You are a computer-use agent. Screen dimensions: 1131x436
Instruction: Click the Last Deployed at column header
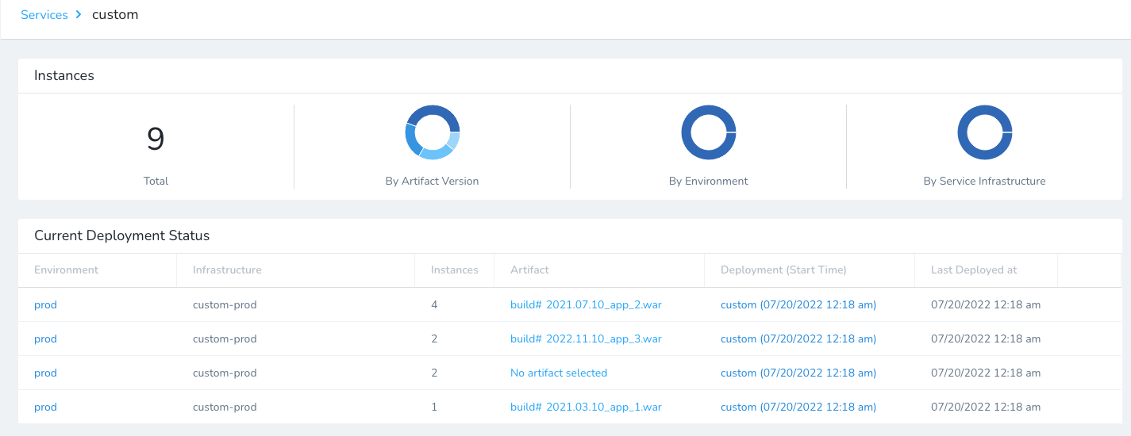pos(974,270)
